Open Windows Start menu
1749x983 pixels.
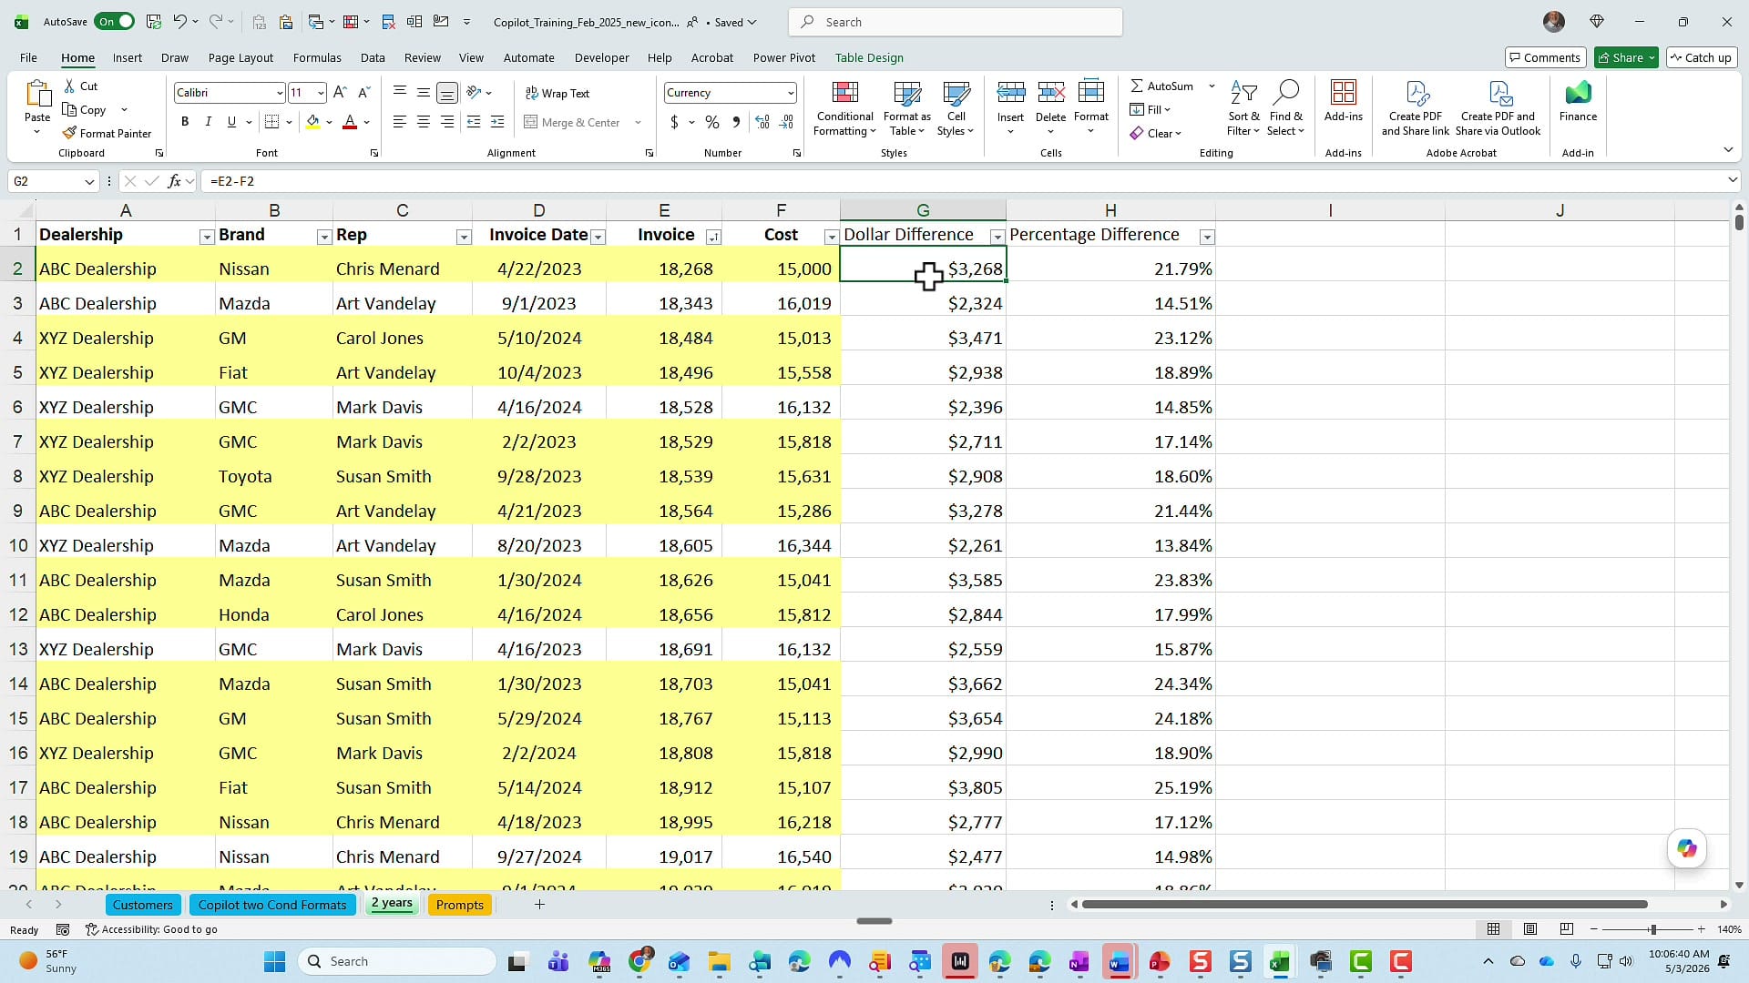click(x=274, y=961)
